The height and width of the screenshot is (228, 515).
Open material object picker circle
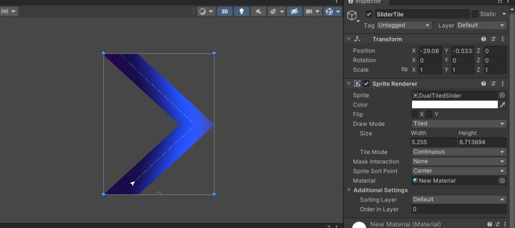pyautogui.click(x=503, y=181)
